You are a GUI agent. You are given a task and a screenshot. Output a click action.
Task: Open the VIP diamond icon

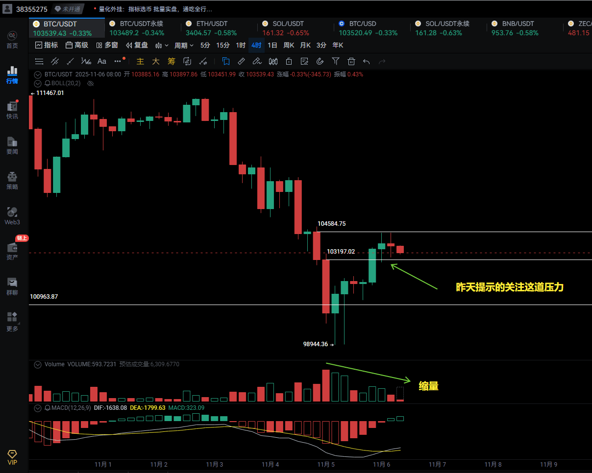tap(12, 458)
